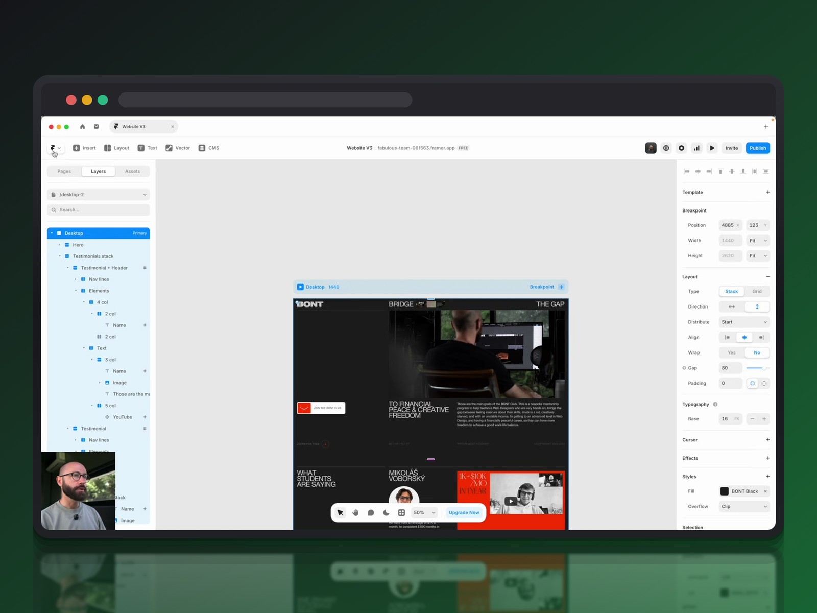This screenshot has width=817, height=613.
Task: Select the 3 col layer
Action: [110, 360]
